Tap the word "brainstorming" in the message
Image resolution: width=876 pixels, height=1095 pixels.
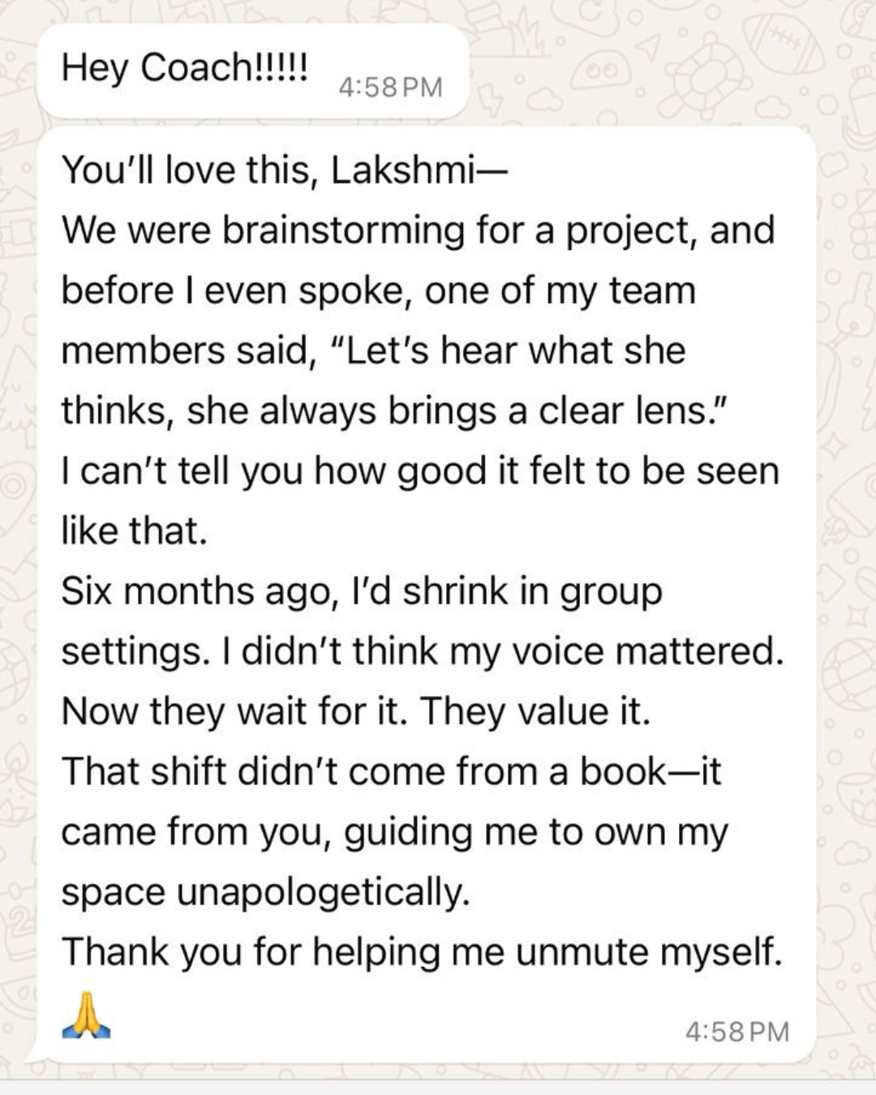pyautogui.click(x=343, y=230)
